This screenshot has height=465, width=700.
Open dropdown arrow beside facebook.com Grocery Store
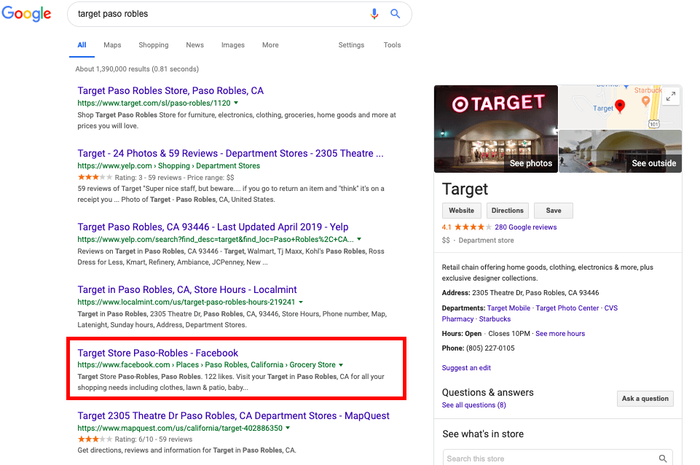point(341,365)
